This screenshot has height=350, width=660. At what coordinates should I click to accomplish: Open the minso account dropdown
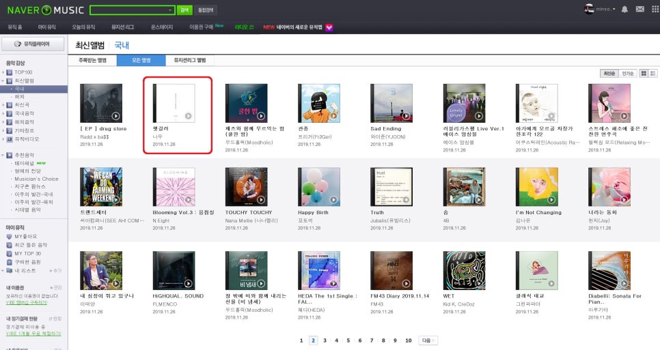(x=606, y=10)
